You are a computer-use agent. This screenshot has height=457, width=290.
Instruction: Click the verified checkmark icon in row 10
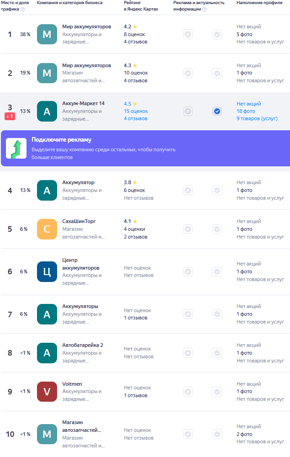point(217,434)
